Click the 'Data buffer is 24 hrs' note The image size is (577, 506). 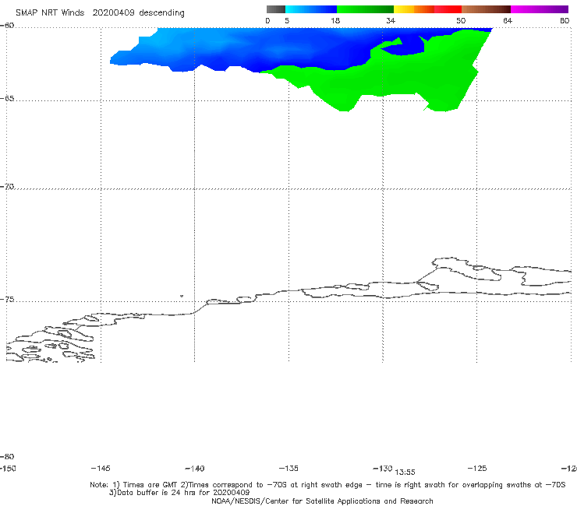click(x=179, y=493)
